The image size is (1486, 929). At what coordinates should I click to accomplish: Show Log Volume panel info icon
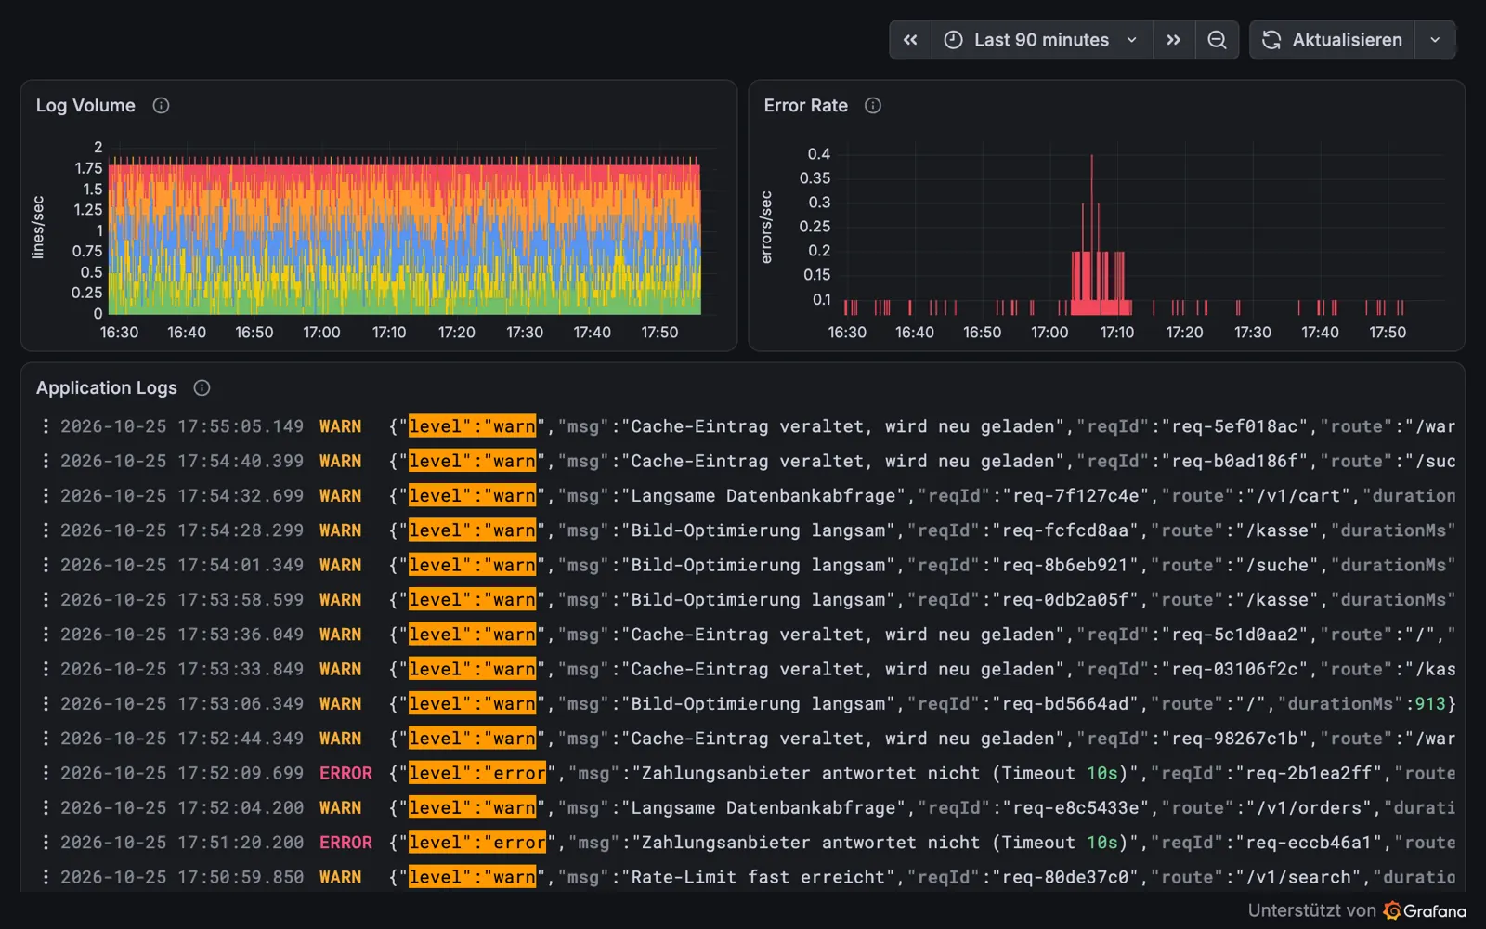tap(161, 106)
